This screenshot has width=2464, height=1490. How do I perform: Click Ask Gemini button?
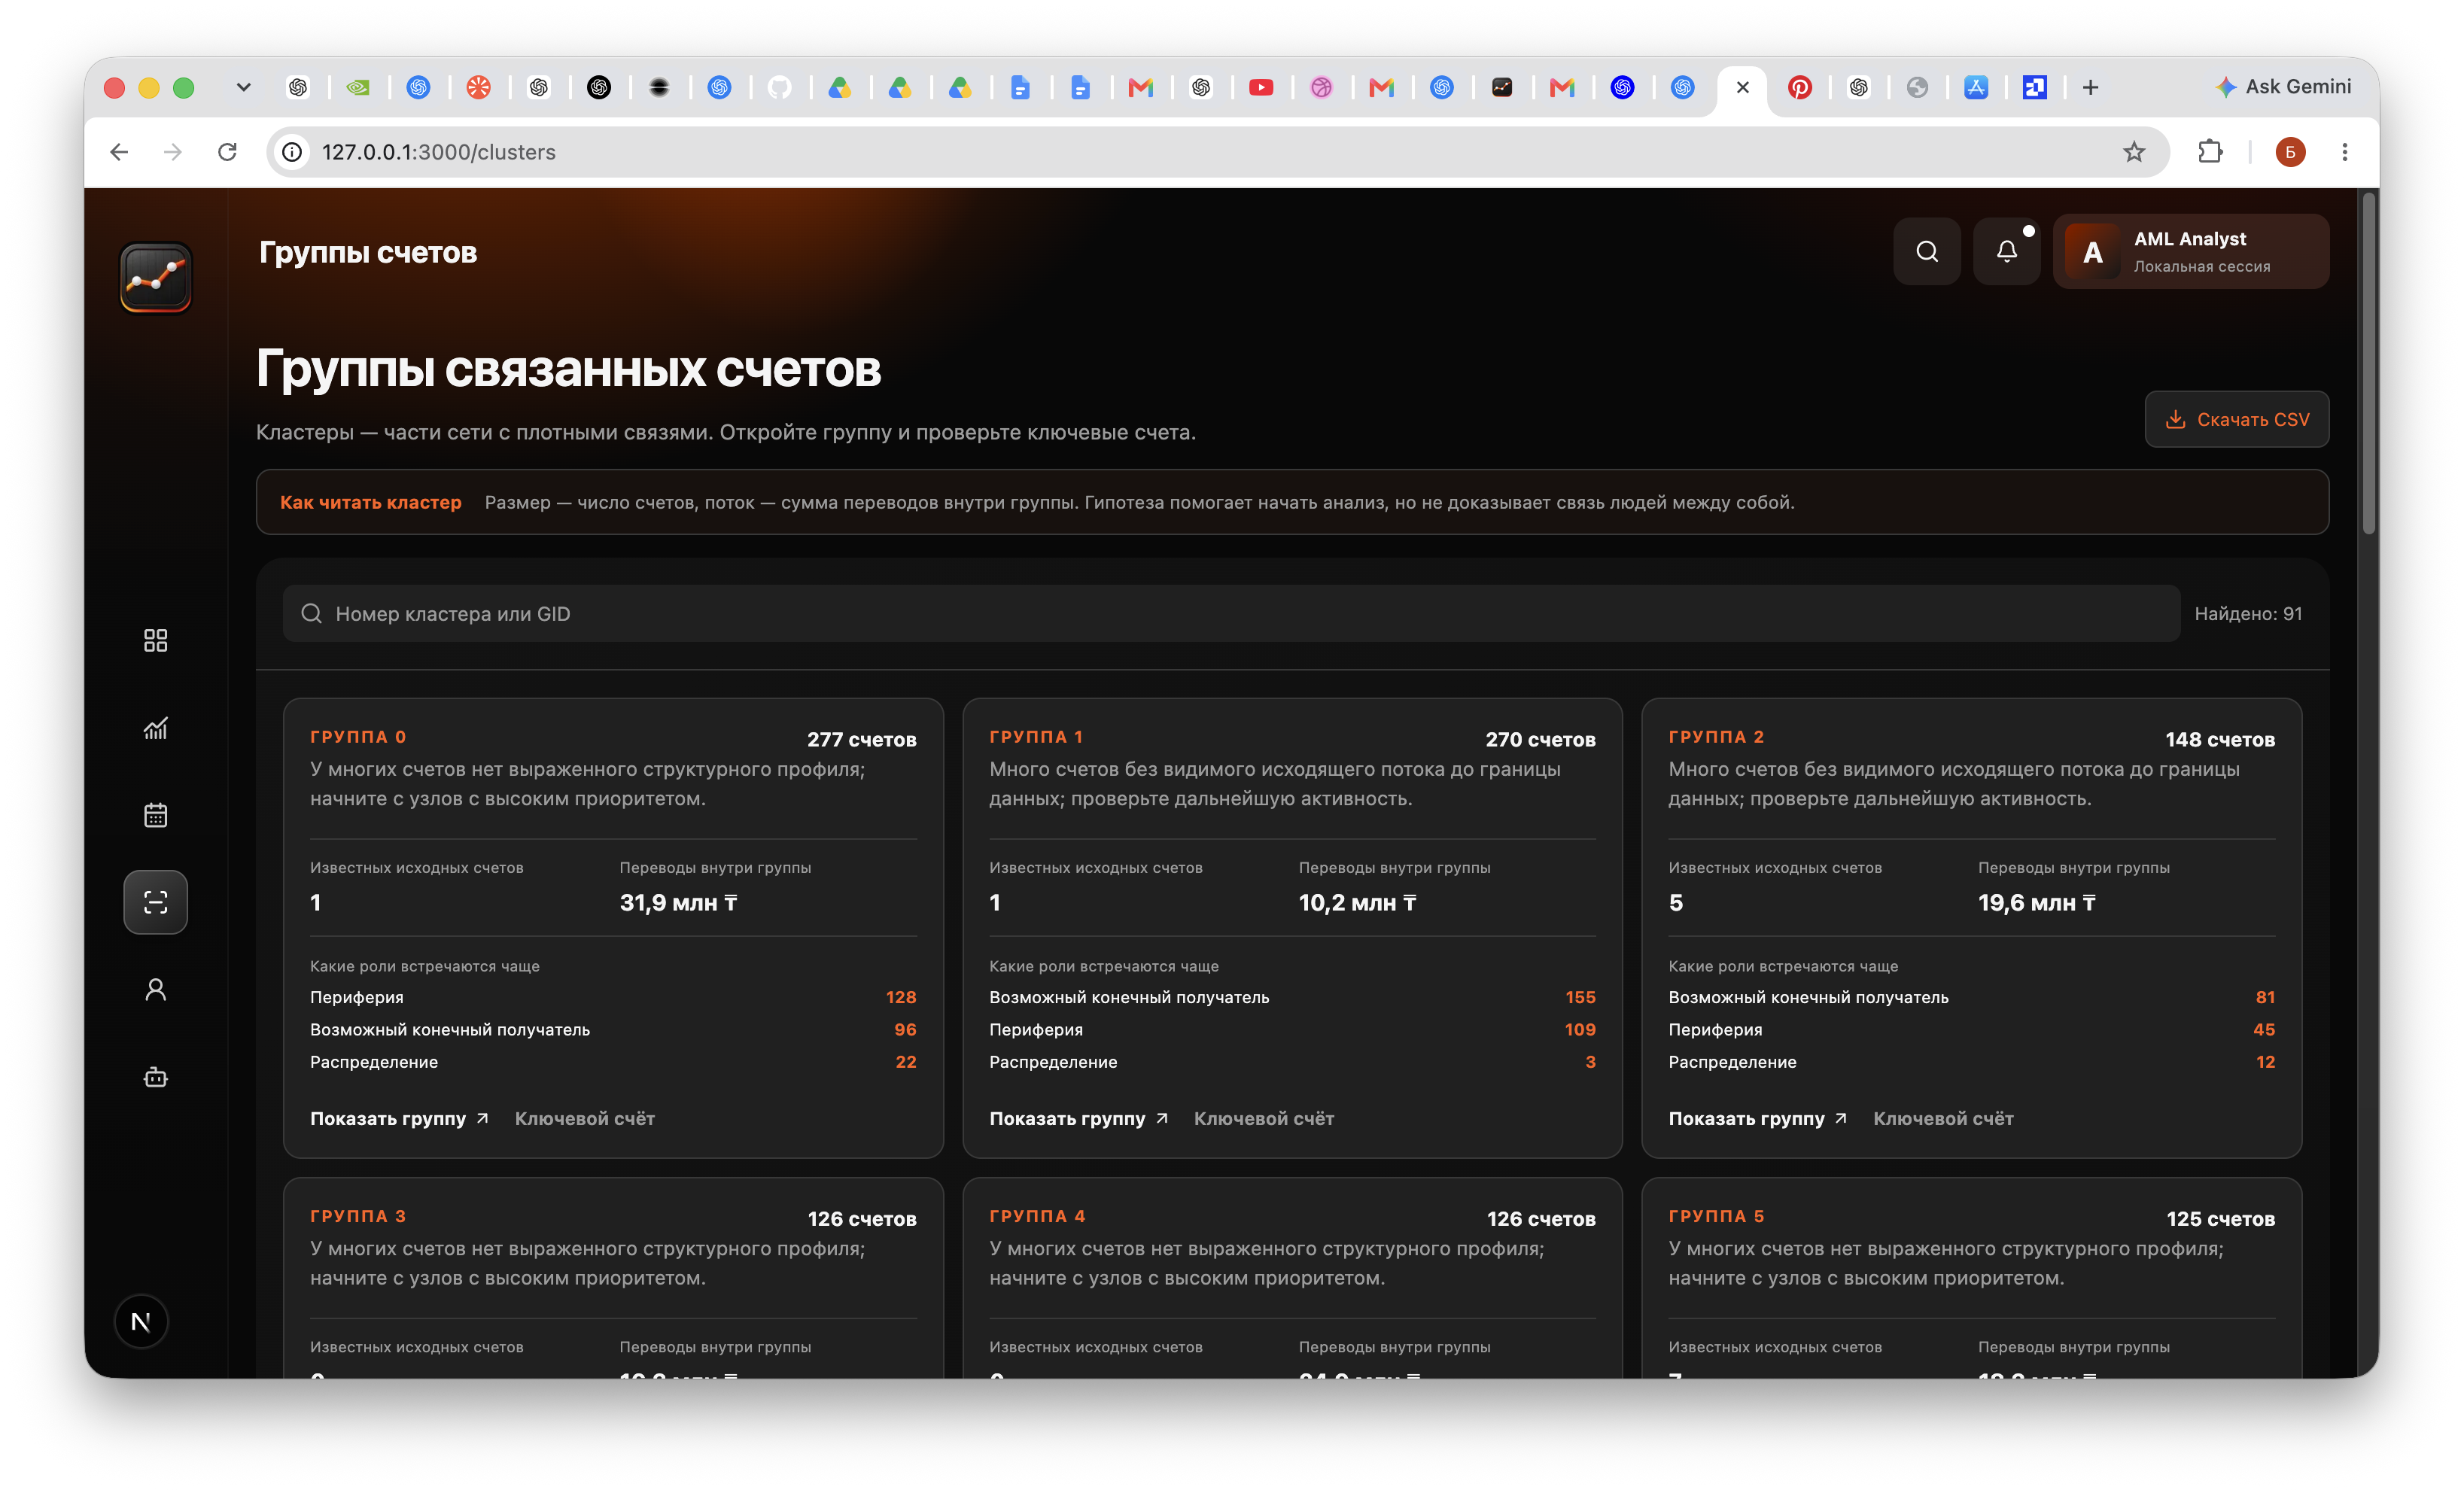pyautogui.click(x=2283, y=87)
